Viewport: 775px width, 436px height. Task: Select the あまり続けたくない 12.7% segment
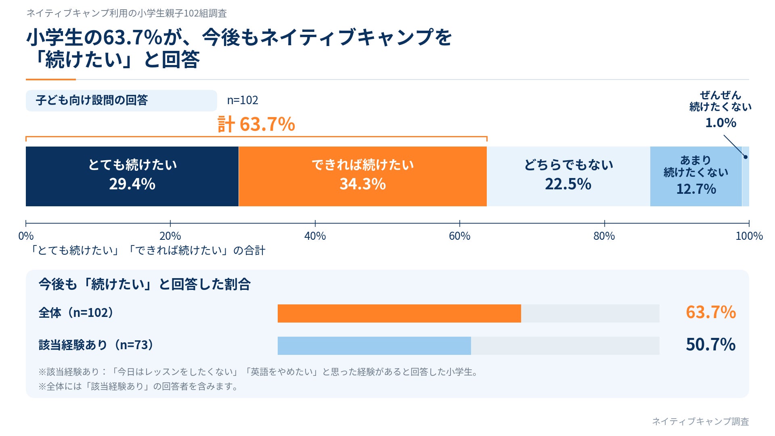[x=696, y=176]
